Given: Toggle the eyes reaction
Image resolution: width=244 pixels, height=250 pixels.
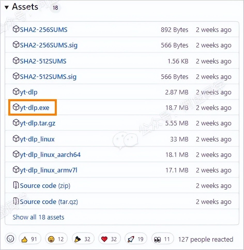Looking at the screenshot, I should point(162,239).
